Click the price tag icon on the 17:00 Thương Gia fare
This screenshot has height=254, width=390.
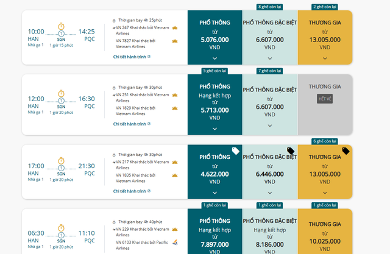346,151
